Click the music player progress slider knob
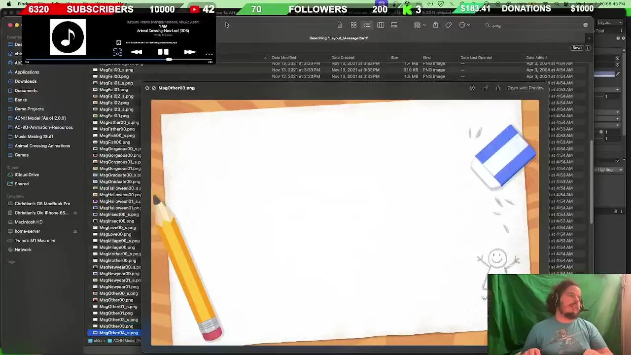The image size is (631, 355). [x=169, y=60]
